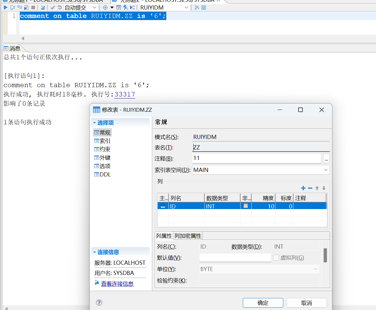Viewport: 376px width, 310px height.
Task: Confirm changes with the 确定 button
Action: (263, 303)
